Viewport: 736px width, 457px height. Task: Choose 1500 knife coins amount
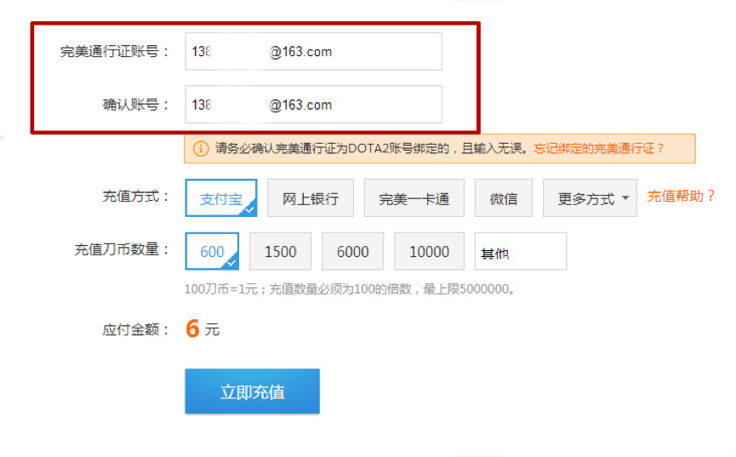(280, 251)
